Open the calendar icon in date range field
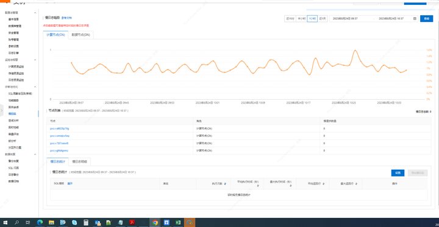Screen dimensions: 439x227 coord(415,19)
